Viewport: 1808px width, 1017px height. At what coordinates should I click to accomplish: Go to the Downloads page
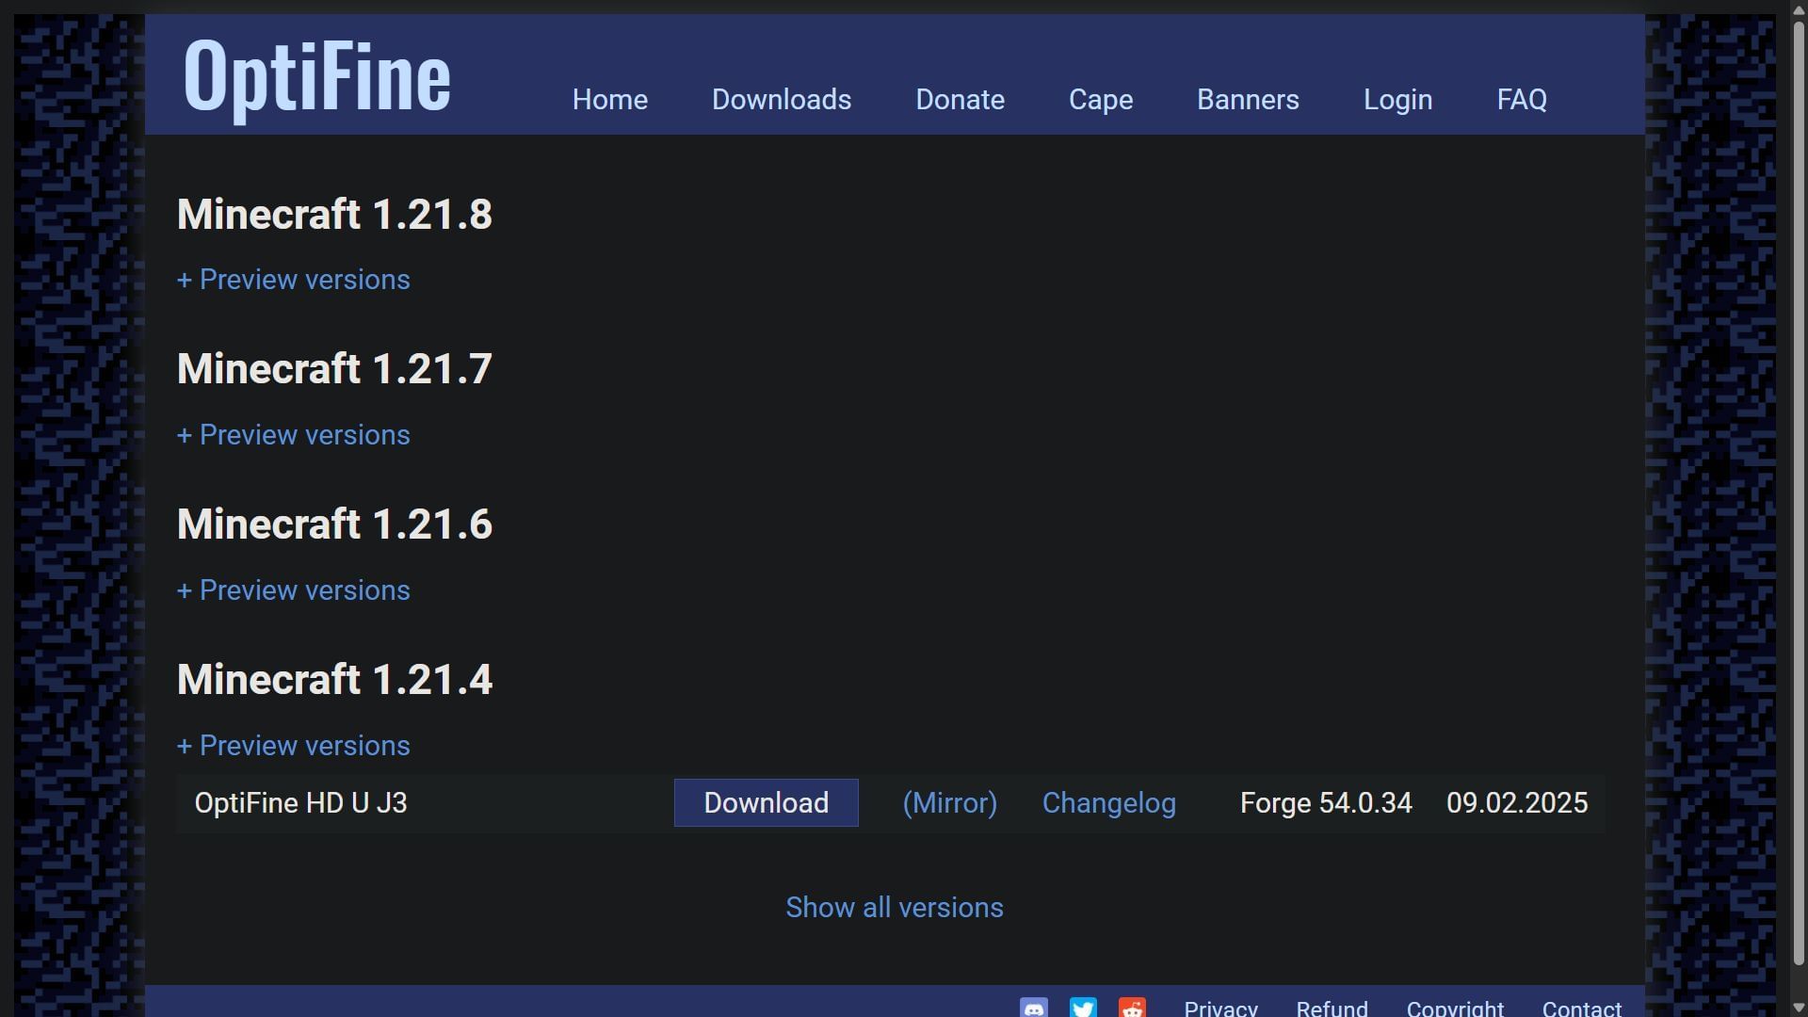(782, 100)
